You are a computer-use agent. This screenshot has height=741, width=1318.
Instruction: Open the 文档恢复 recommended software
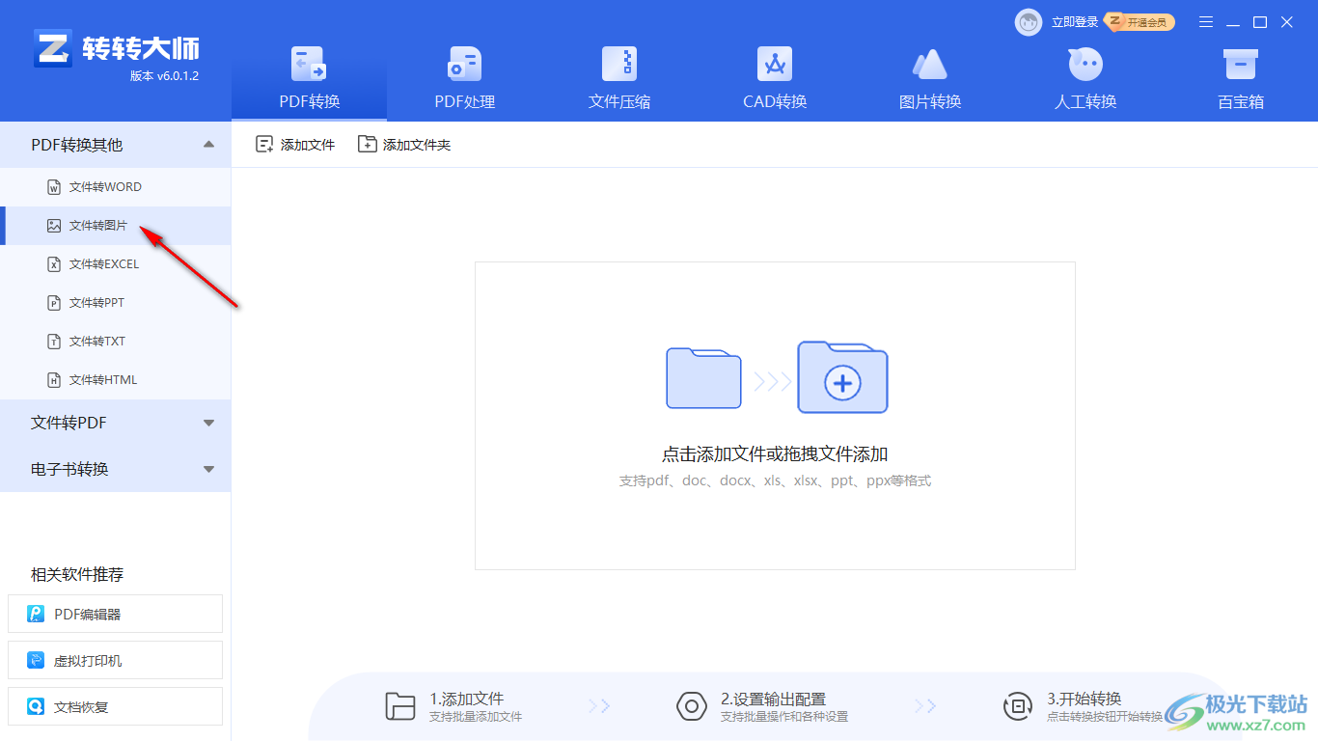click(115, 706)
